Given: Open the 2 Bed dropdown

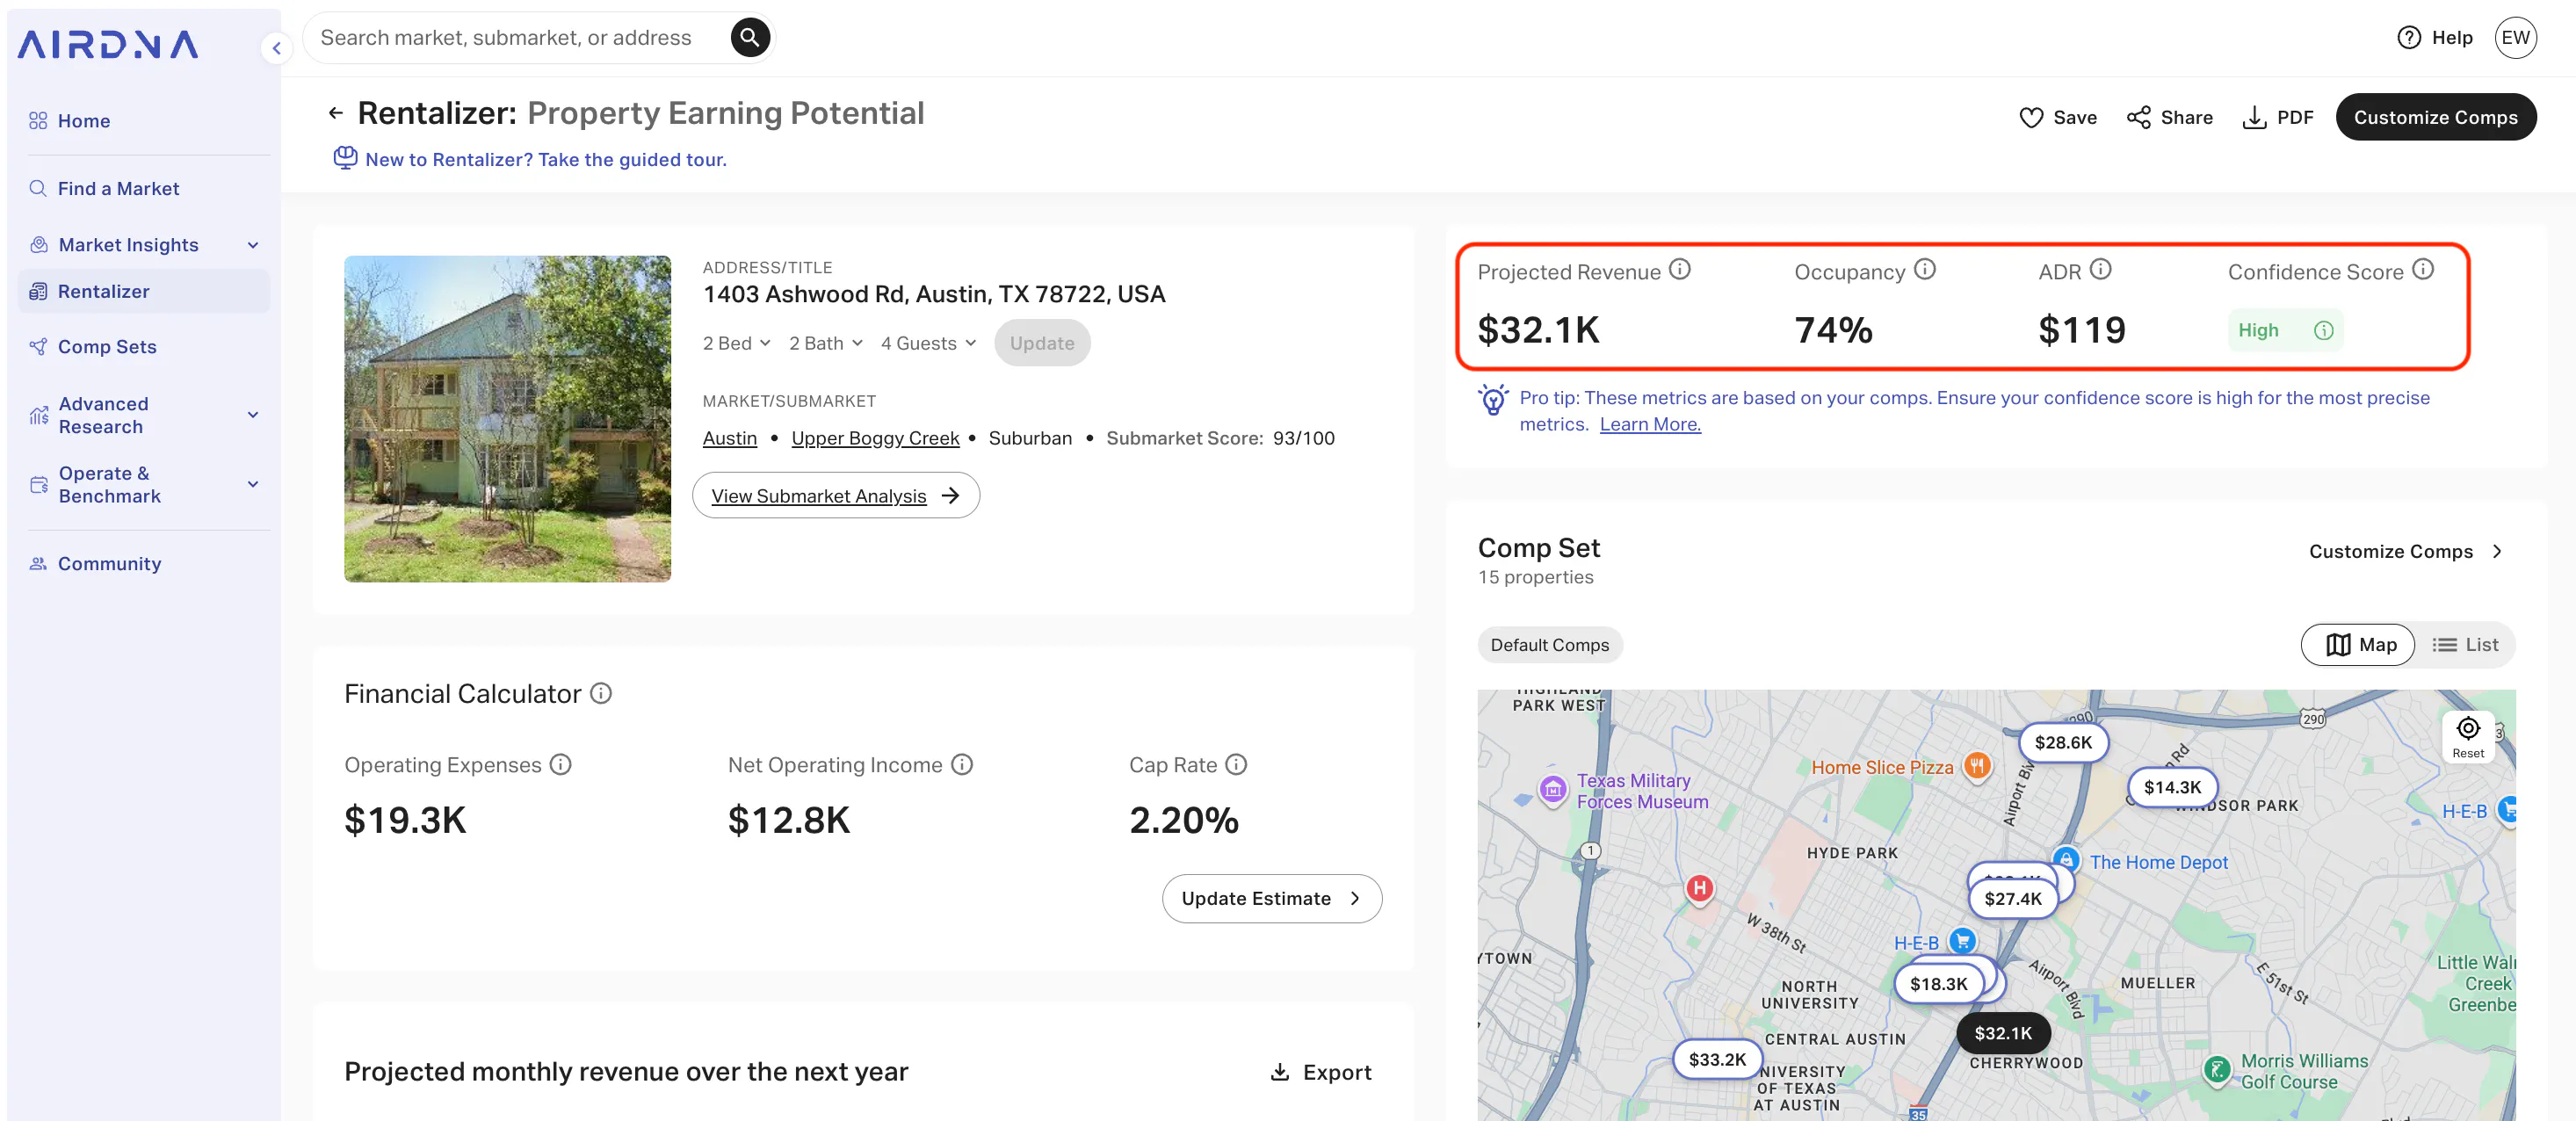Looking at the screenshot, I should [736, 344].
